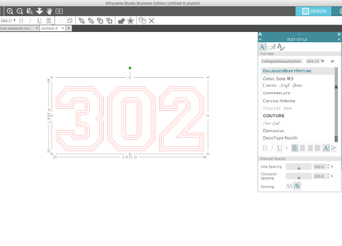The image size is (342, 246).
Task: Open underline style dropdown arrow in panel
Action: (286, 149)
